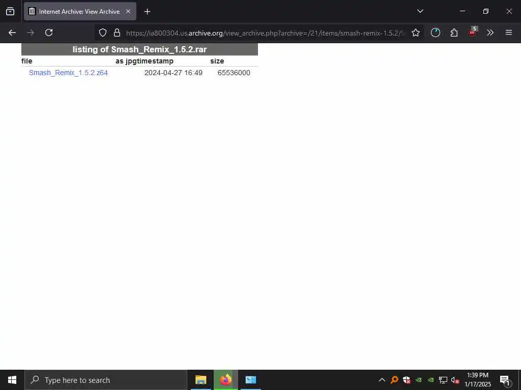Image resolution: width=521 pixels, height=390 pixels.
Task: Show hidden system tray icons
Action: (382, 380)
